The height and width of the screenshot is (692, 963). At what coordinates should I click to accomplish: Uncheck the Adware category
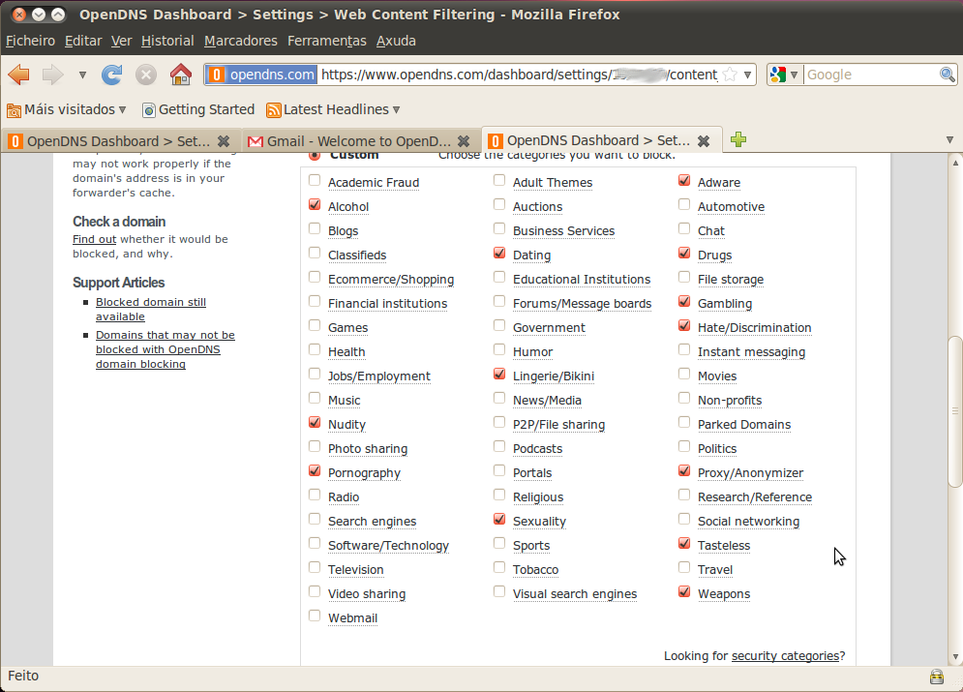pos(684,181)
